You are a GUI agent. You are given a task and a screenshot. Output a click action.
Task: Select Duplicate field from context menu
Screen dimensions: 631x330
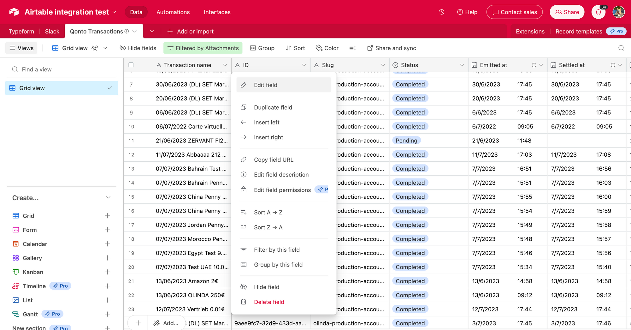[273, 107]
